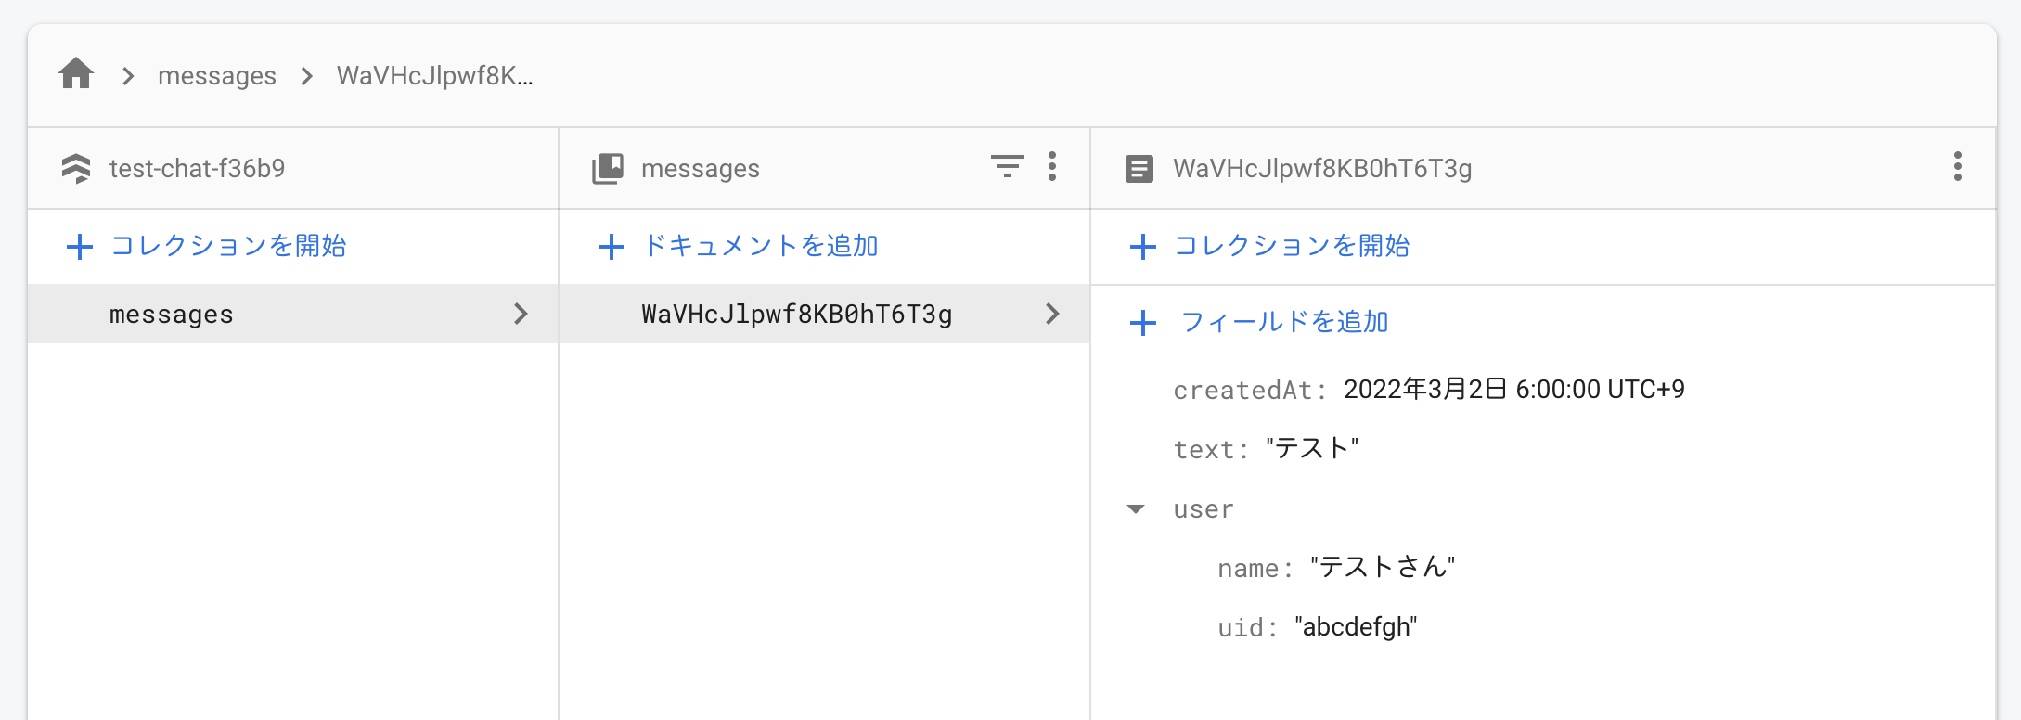
Task: Click the Firestore database icon beside test-chat-f36b9
Action: click(76, 168)
